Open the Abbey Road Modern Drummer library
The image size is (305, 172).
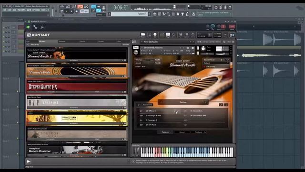click(77, 150)
